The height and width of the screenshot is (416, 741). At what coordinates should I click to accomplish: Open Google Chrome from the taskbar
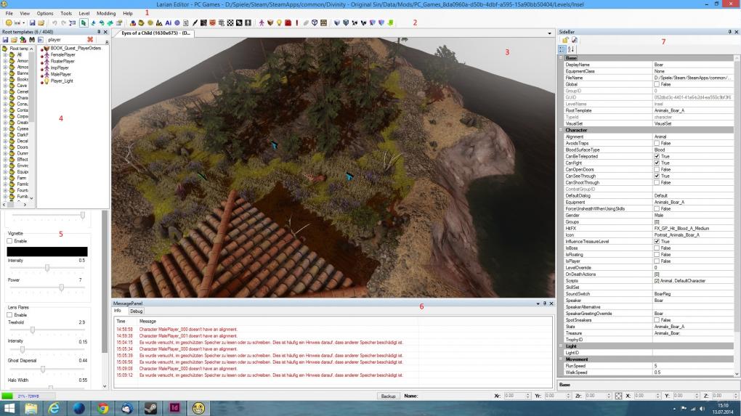point(102,408)
